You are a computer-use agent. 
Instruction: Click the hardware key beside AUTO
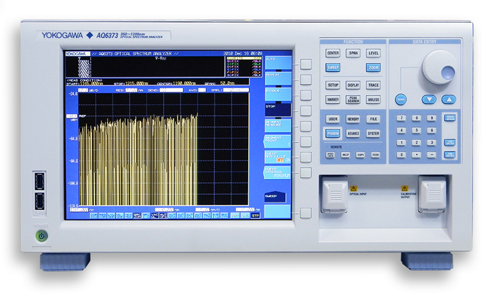click(306, 64)
